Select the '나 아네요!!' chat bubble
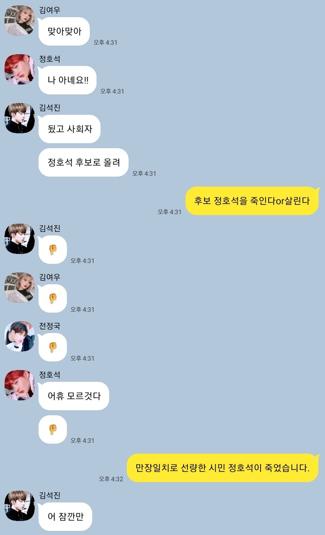Viewport: 325px width, 535px height. tap(67, 80)
